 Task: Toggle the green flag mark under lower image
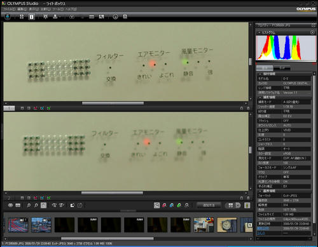(x=48, y=198)
